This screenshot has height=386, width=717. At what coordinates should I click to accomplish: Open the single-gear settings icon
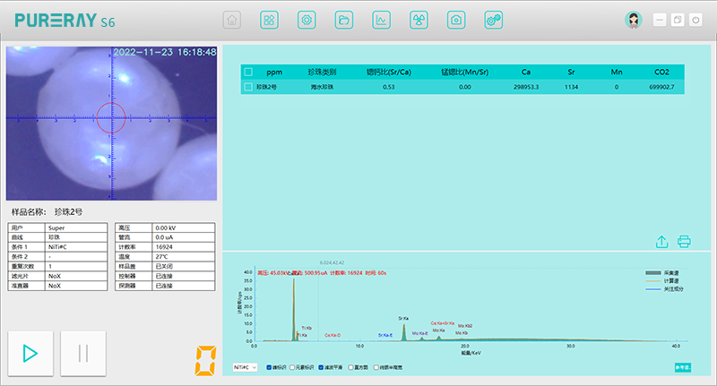[307, 20]
